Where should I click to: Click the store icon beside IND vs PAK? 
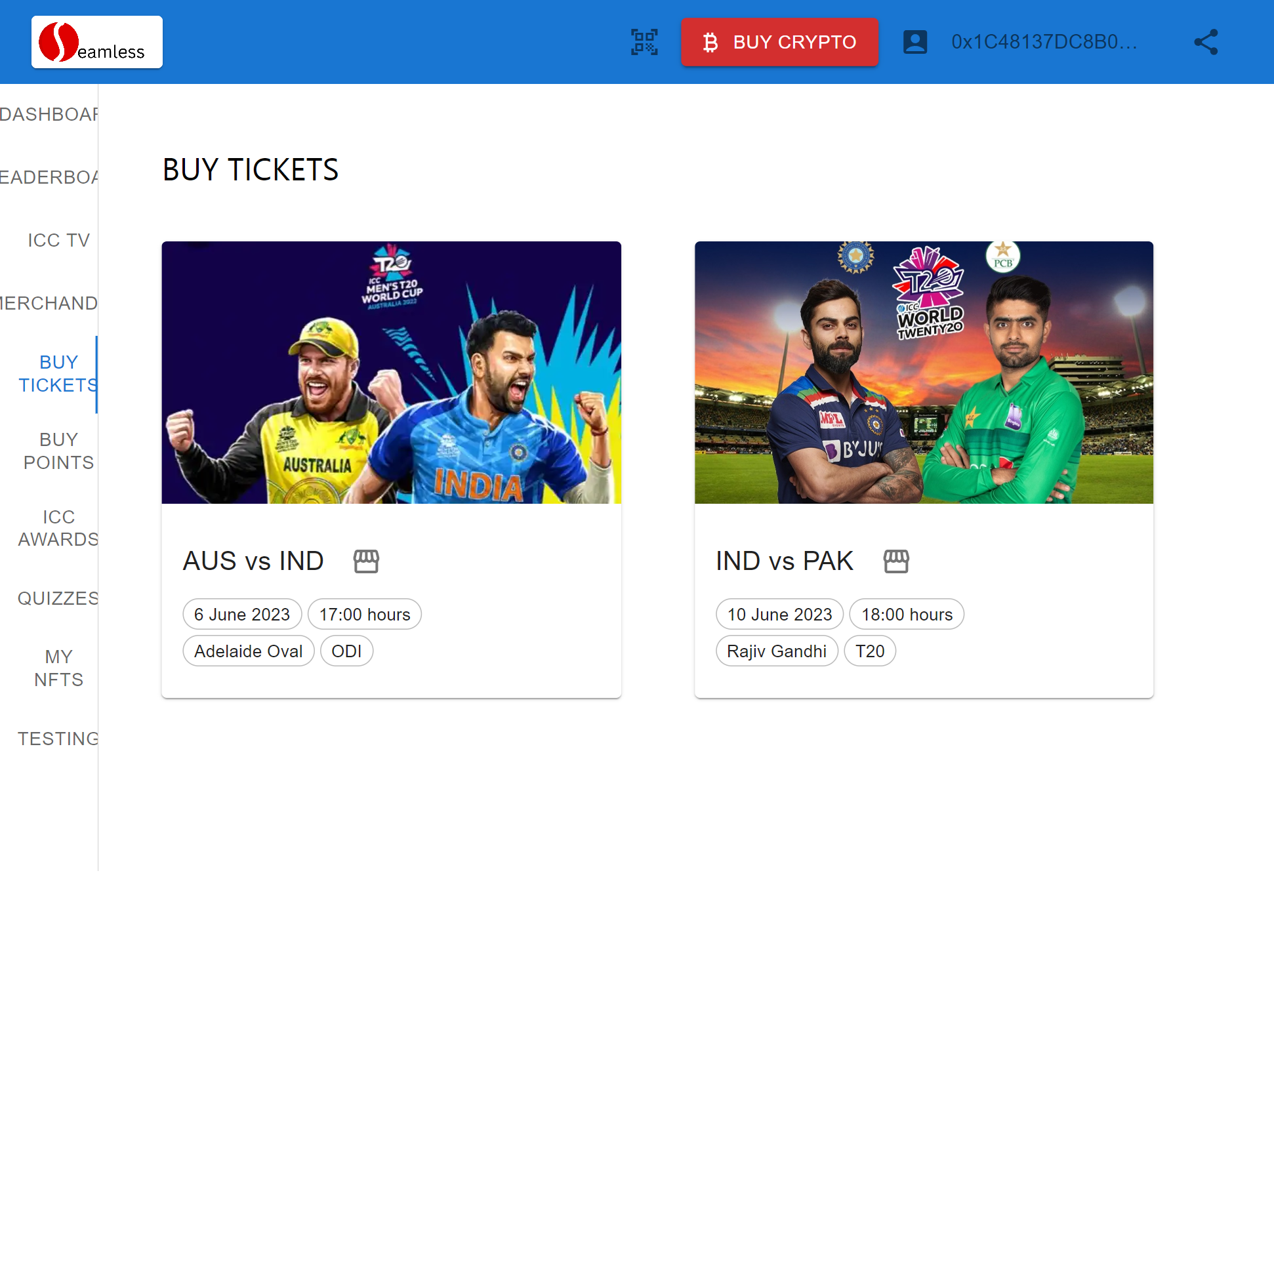[x=896, y=561]
